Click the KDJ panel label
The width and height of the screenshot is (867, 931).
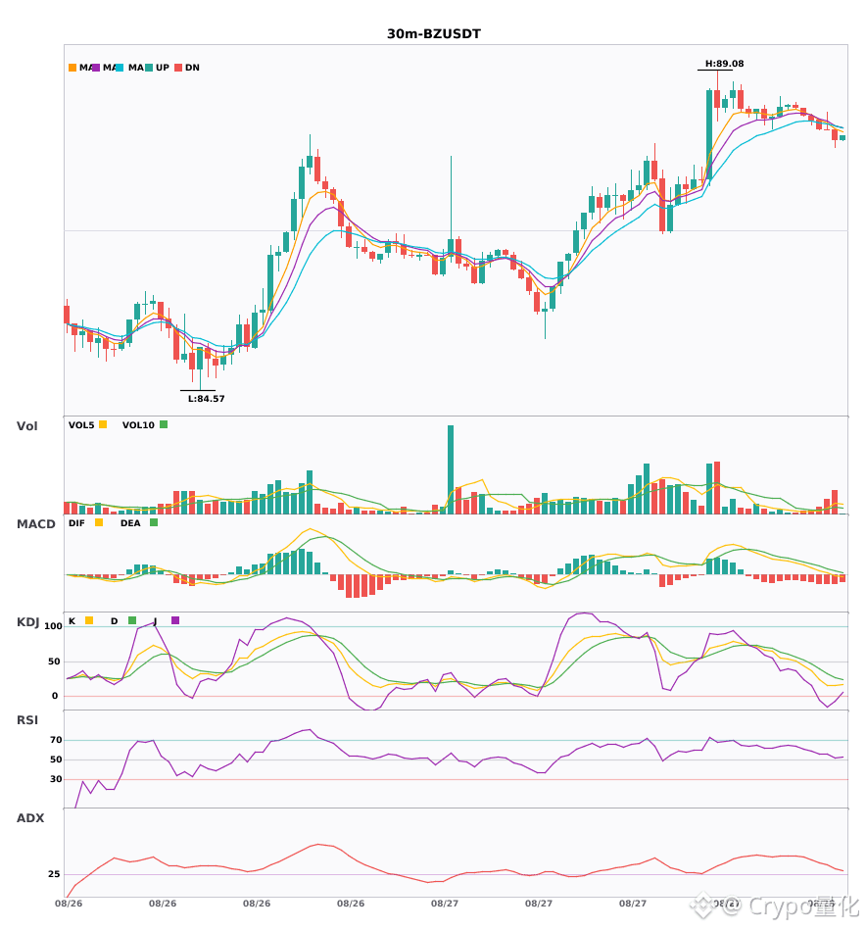27,622
